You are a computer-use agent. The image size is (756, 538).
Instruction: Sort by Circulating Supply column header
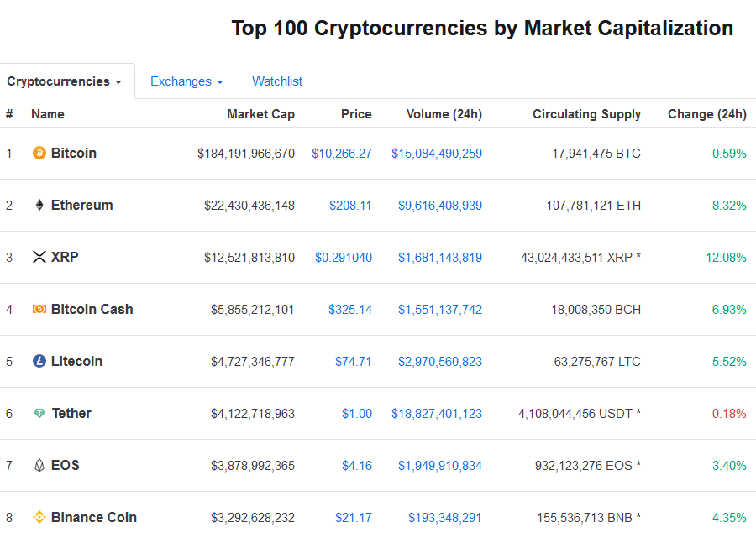(x=587, y=114)
